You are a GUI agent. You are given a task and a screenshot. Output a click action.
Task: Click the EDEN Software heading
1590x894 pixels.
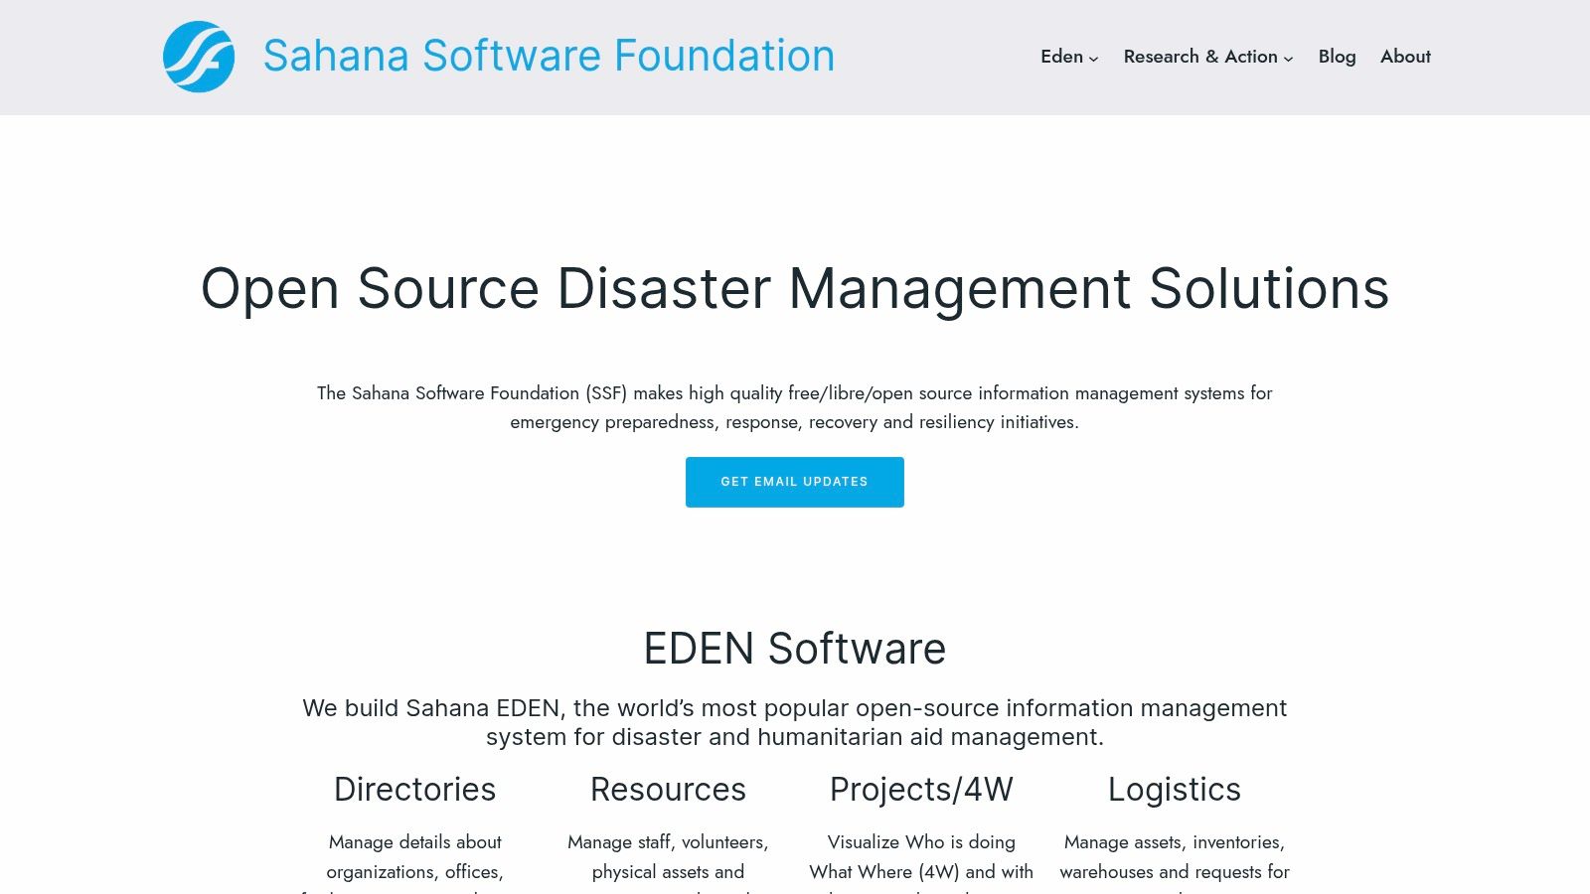click(x=795, y=649)
